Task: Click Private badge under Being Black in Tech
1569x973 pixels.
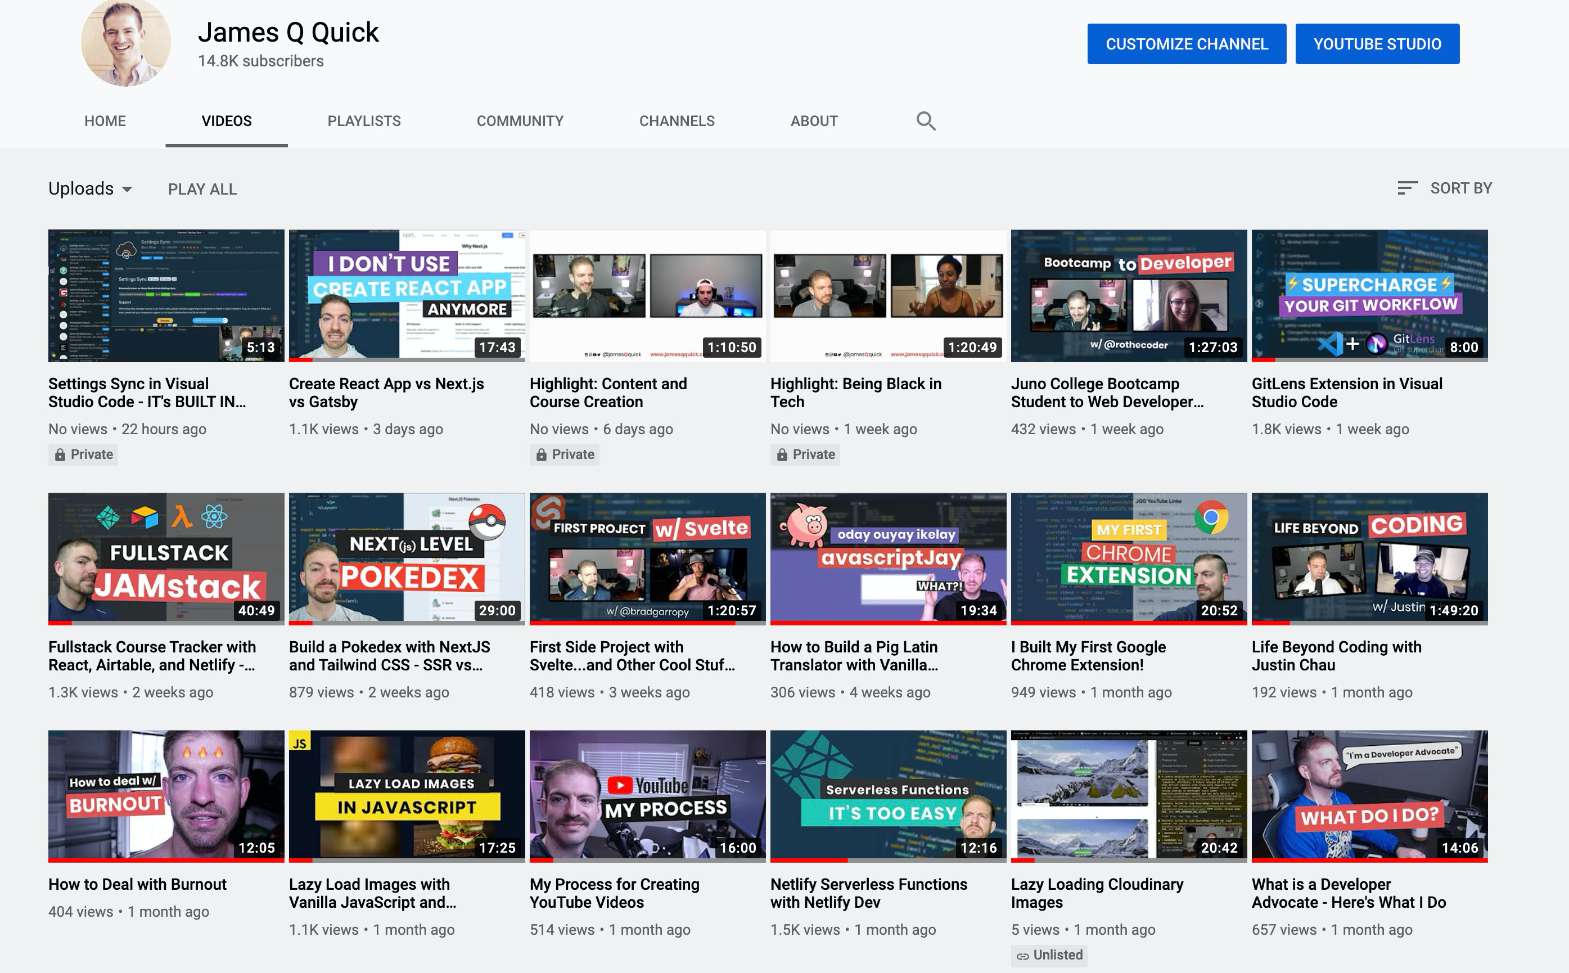Action: tap(805, 454)
